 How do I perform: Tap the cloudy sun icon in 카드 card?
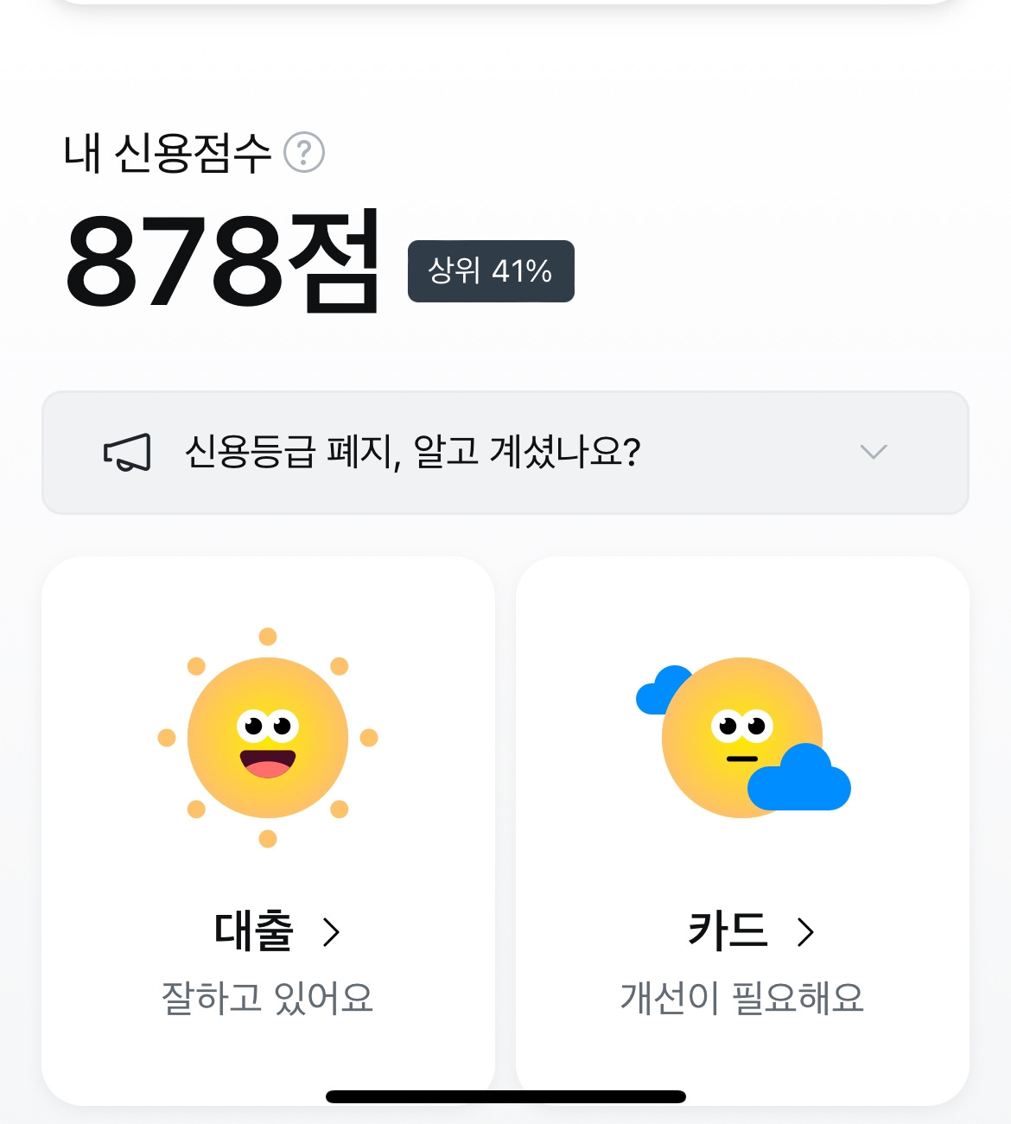pos(743,738)
